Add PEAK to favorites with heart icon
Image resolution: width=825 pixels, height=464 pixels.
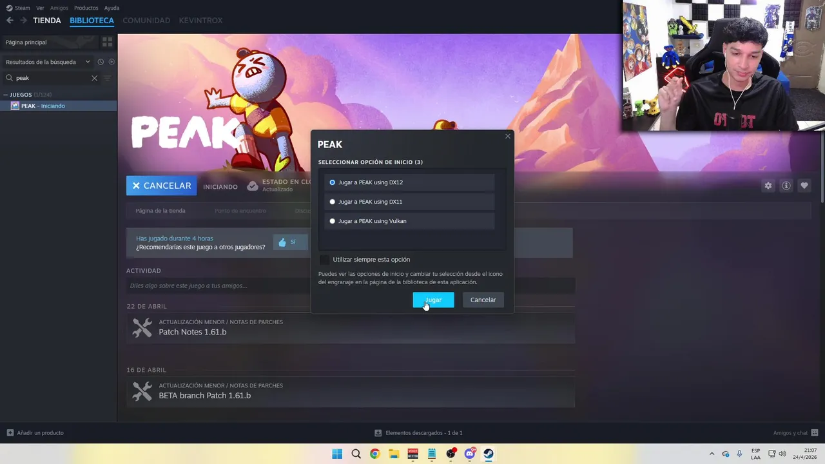coord(804,186)
